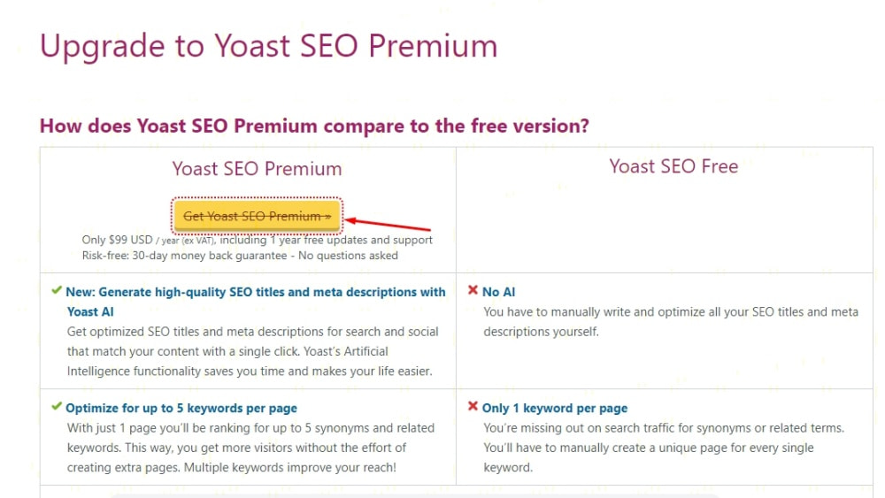Screen dimensions: 885x498
Task: Click the Only $99 USD price text
Action: [x=257, y=241]
